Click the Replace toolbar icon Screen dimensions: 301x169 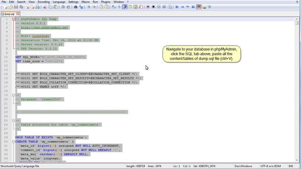pyautogui.click(x=81, y=7)
